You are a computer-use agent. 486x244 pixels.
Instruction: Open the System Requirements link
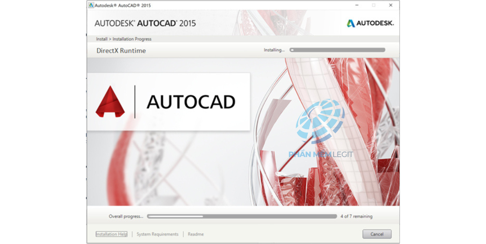(x=158, y=234)
